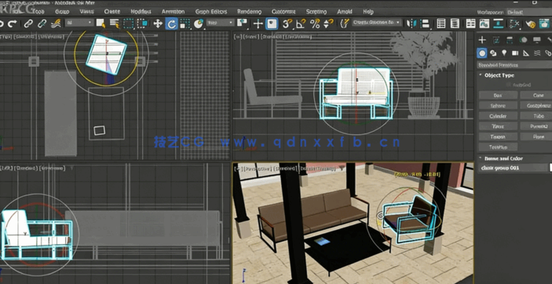
Task: Switch to the Create panel tab
Action: click(482, 40)
